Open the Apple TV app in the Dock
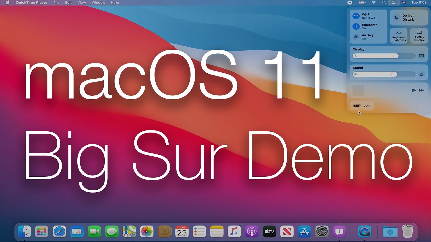 pyautogui.click(x=269, y=231)
